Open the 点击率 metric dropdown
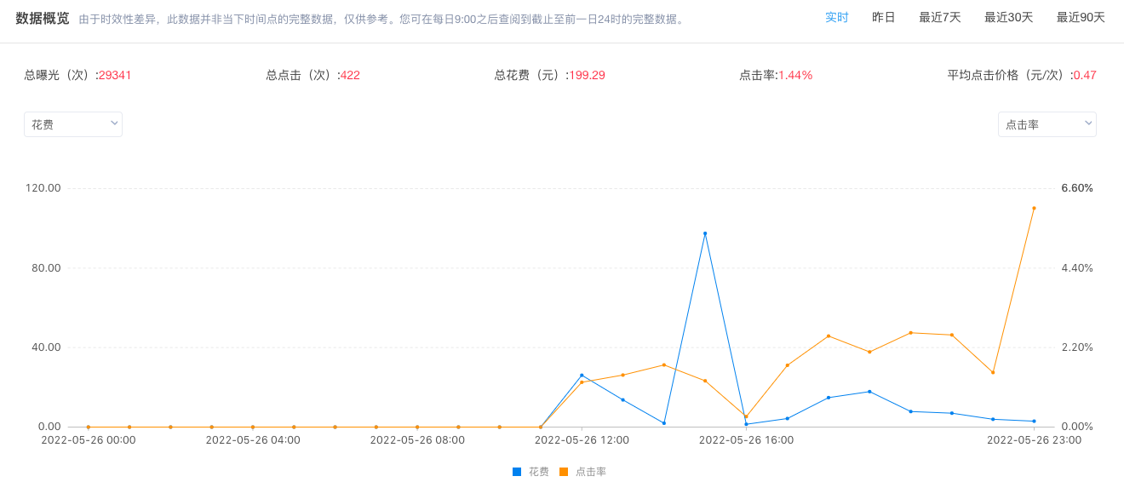The image size is (1124, 482). coord(1047,124)
